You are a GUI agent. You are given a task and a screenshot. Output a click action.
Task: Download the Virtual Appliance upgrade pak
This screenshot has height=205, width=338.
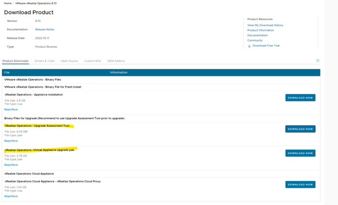300,153
